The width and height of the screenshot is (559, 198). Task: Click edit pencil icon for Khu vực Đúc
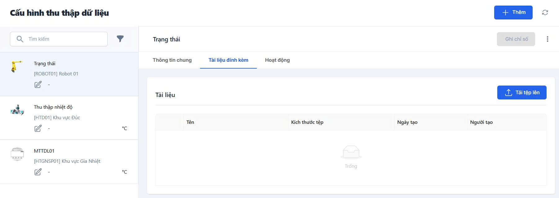coord(38,128)
